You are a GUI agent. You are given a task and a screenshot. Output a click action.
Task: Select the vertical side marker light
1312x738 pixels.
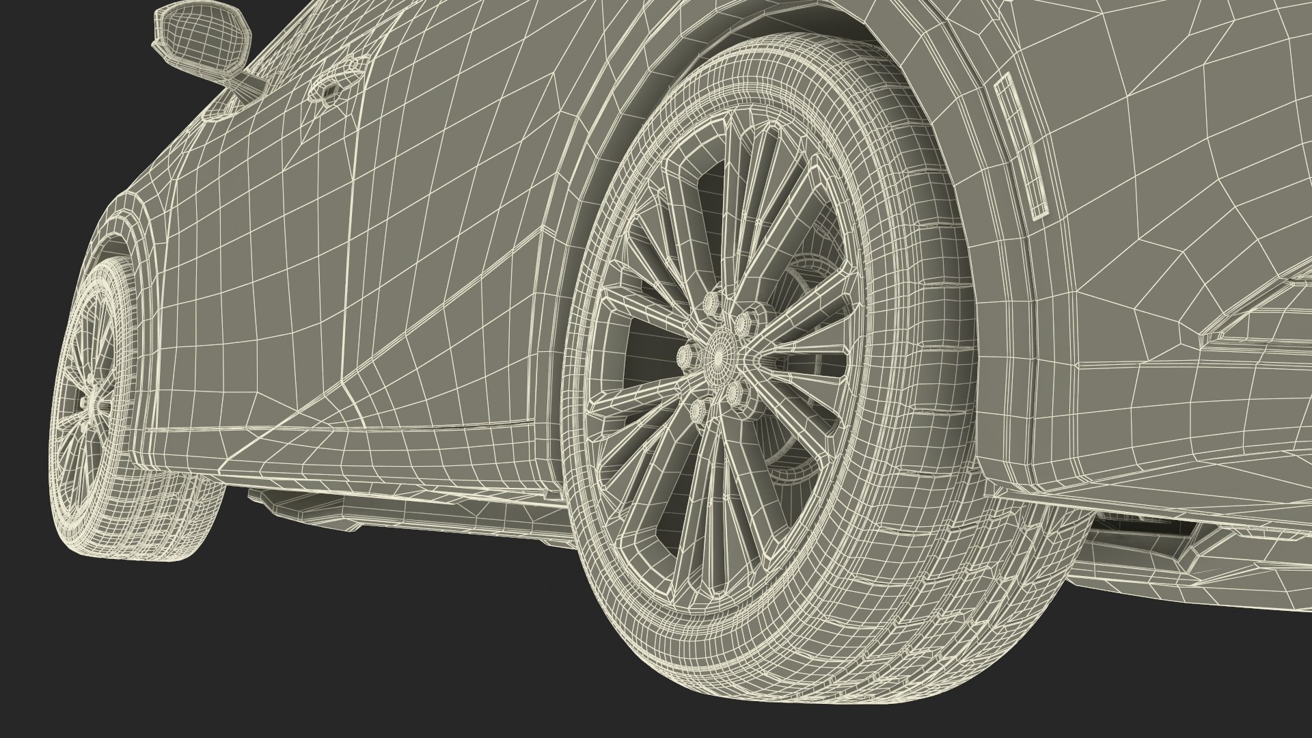pyautogui.click(x=1021, y=147)
